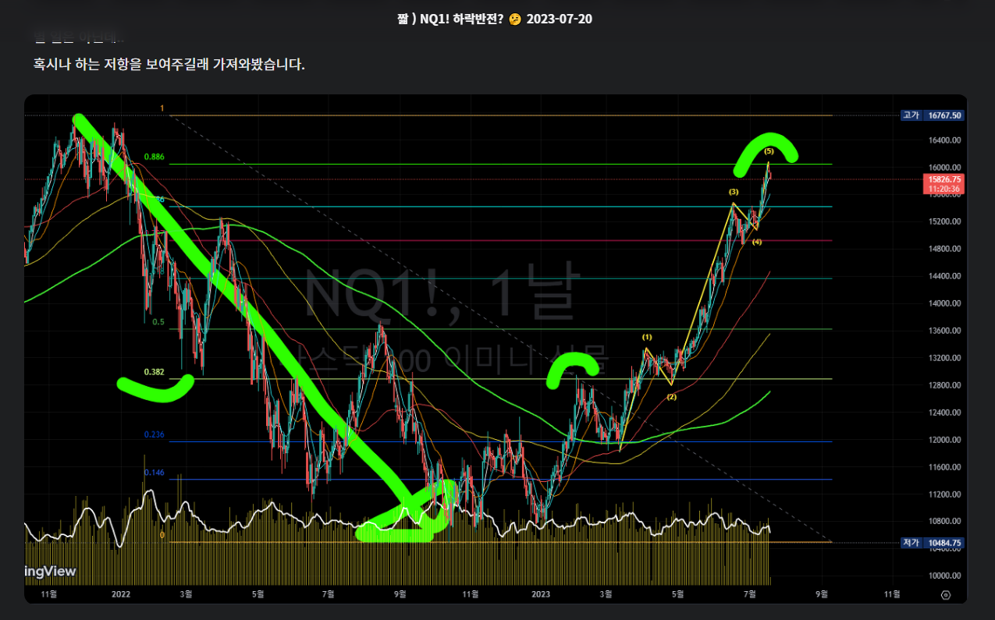Click the 12400.00 price axis value
The image size is (995, 620).
pyautogui.click(x=945, y=413)
